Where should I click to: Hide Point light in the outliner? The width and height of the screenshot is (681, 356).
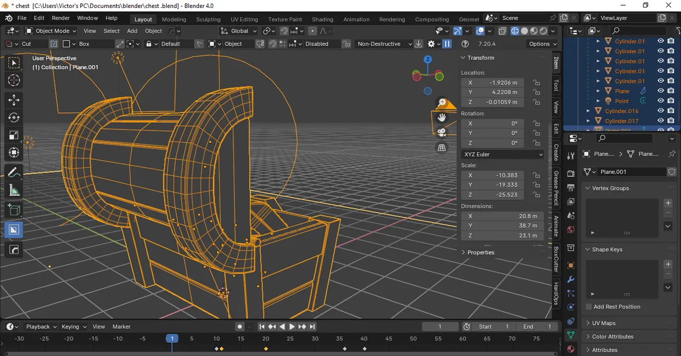(661, 101)
